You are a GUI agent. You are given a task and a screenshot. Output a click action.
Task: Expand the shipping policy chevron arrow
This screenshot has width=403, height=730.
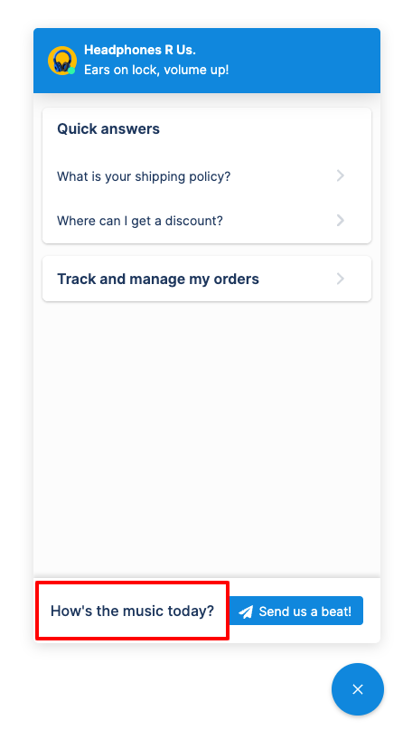(341, 176)
